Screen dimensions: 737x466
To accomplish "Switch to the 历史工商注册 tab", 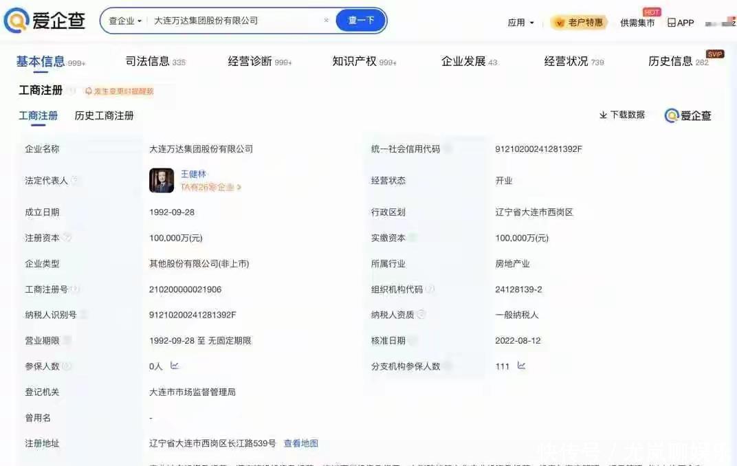I will (104, 115).
